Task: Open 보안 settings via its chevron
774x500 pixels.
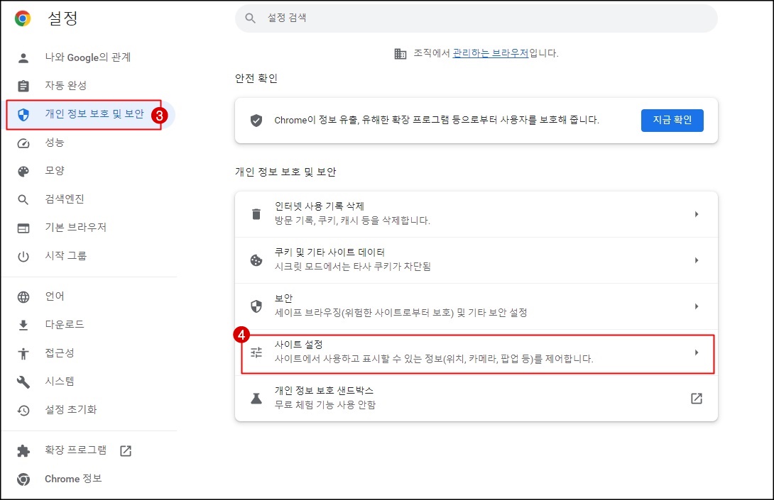Action: coord(697,306)
